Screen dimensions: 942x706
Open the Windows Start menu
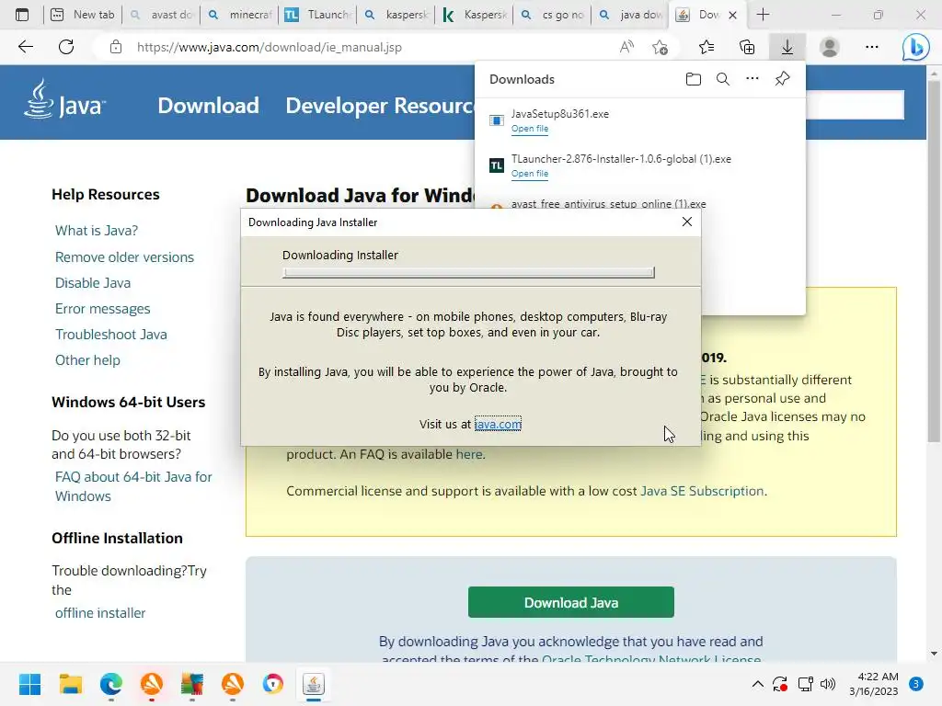29,684
